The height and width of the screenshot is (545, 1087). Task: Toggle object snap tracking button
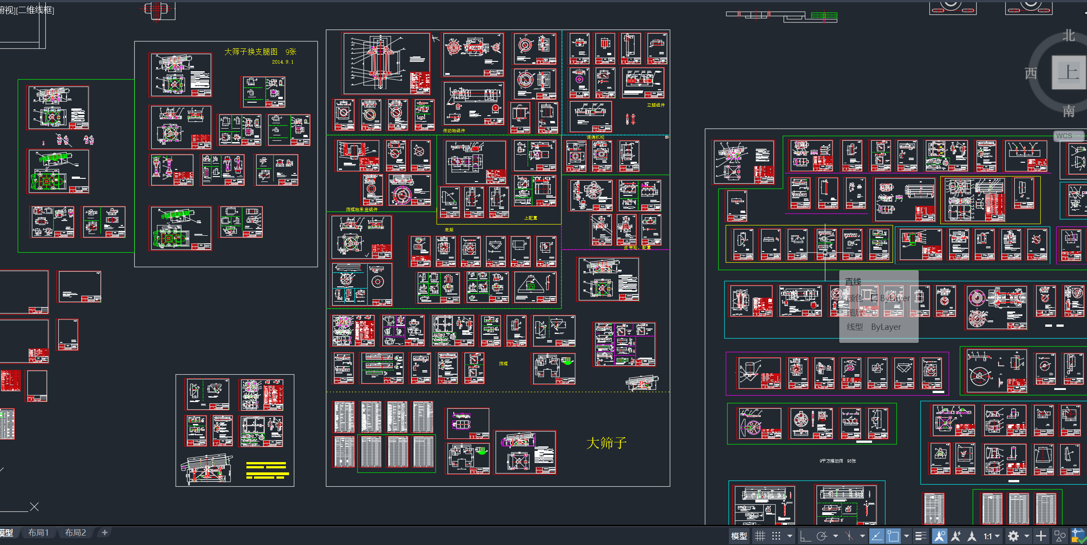click(x=877, y=536)
